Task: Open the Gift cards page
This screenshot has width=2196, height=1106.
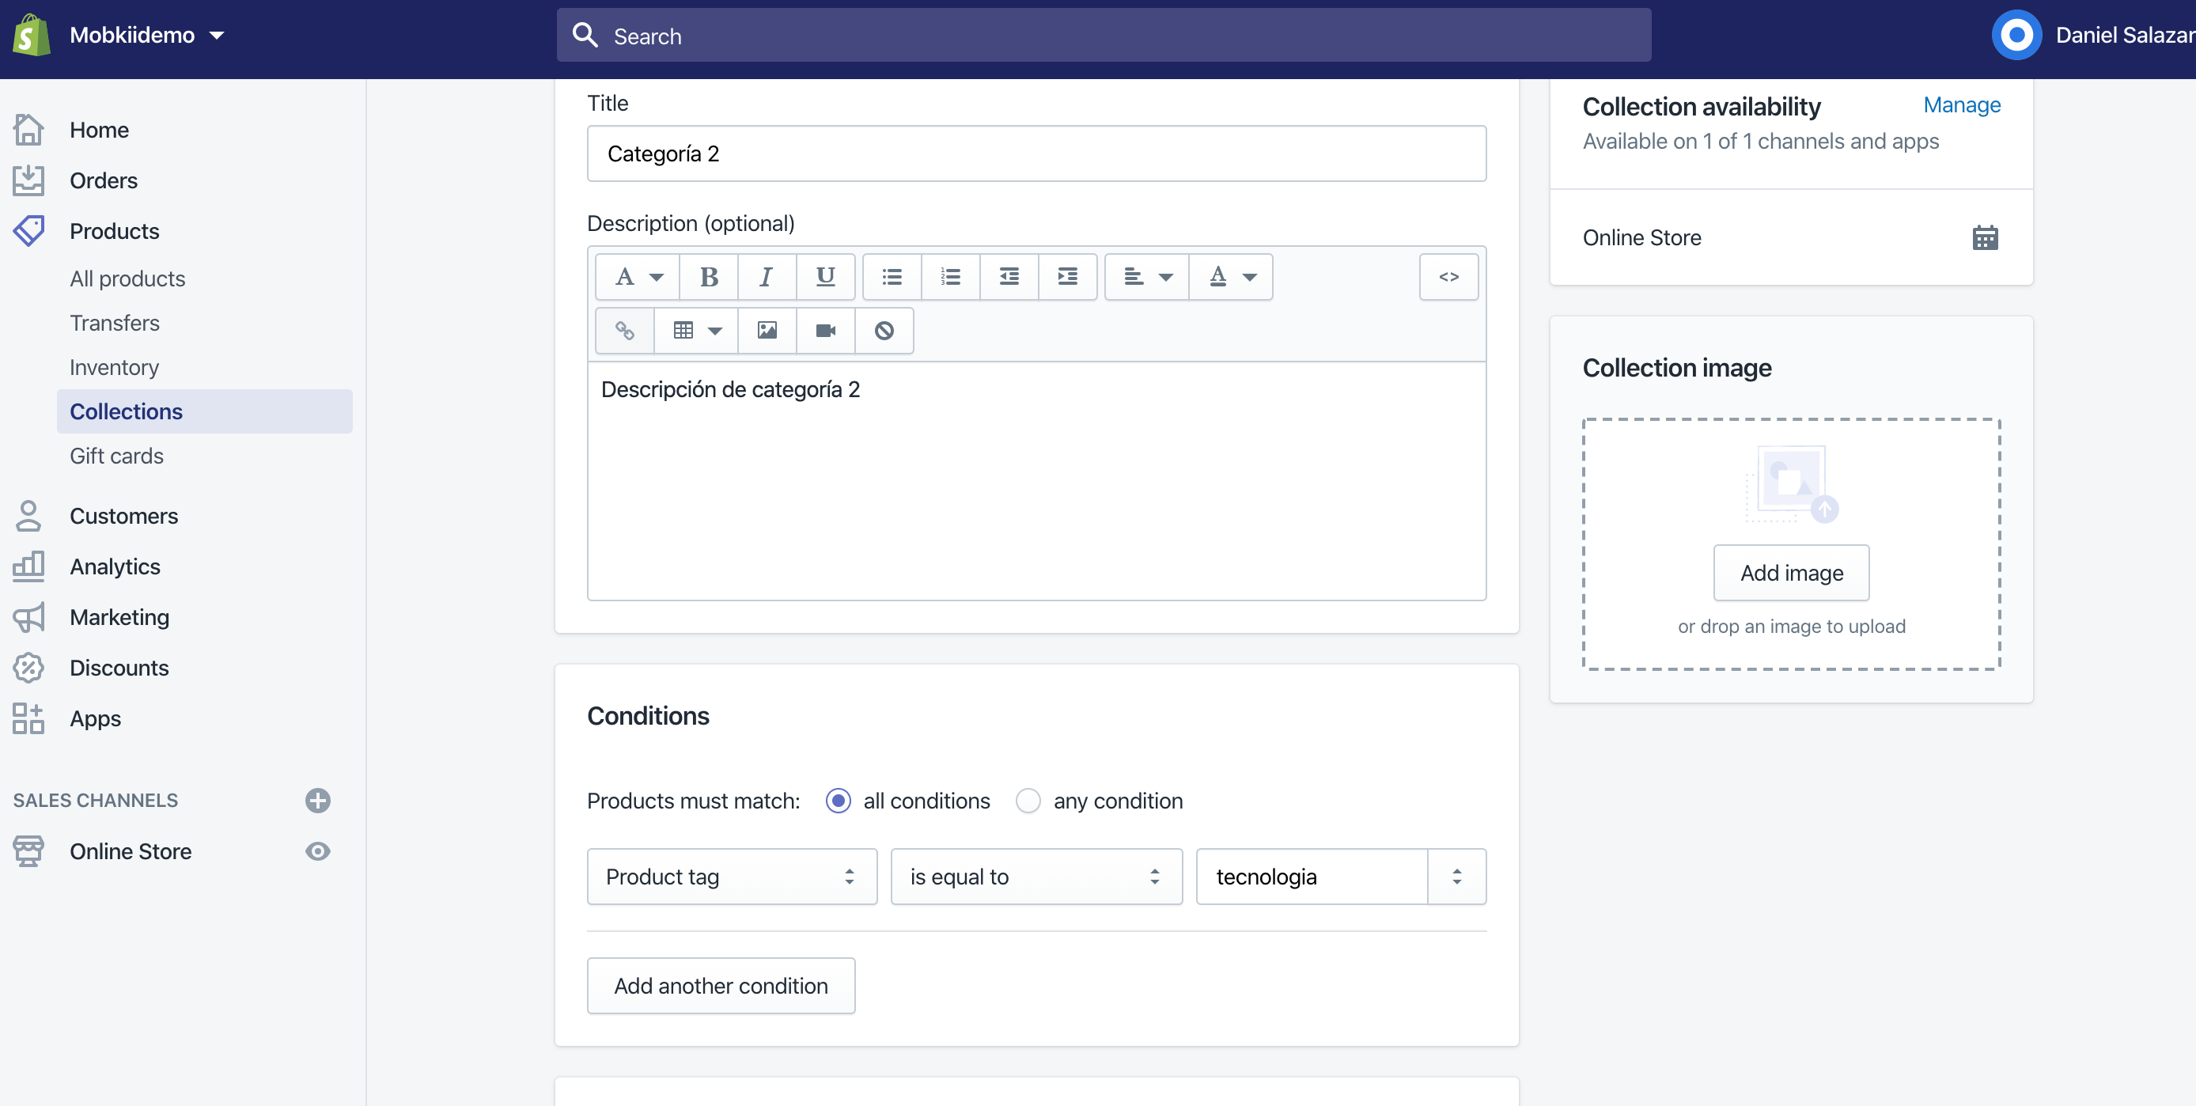Action: click(x=116, y=456)
